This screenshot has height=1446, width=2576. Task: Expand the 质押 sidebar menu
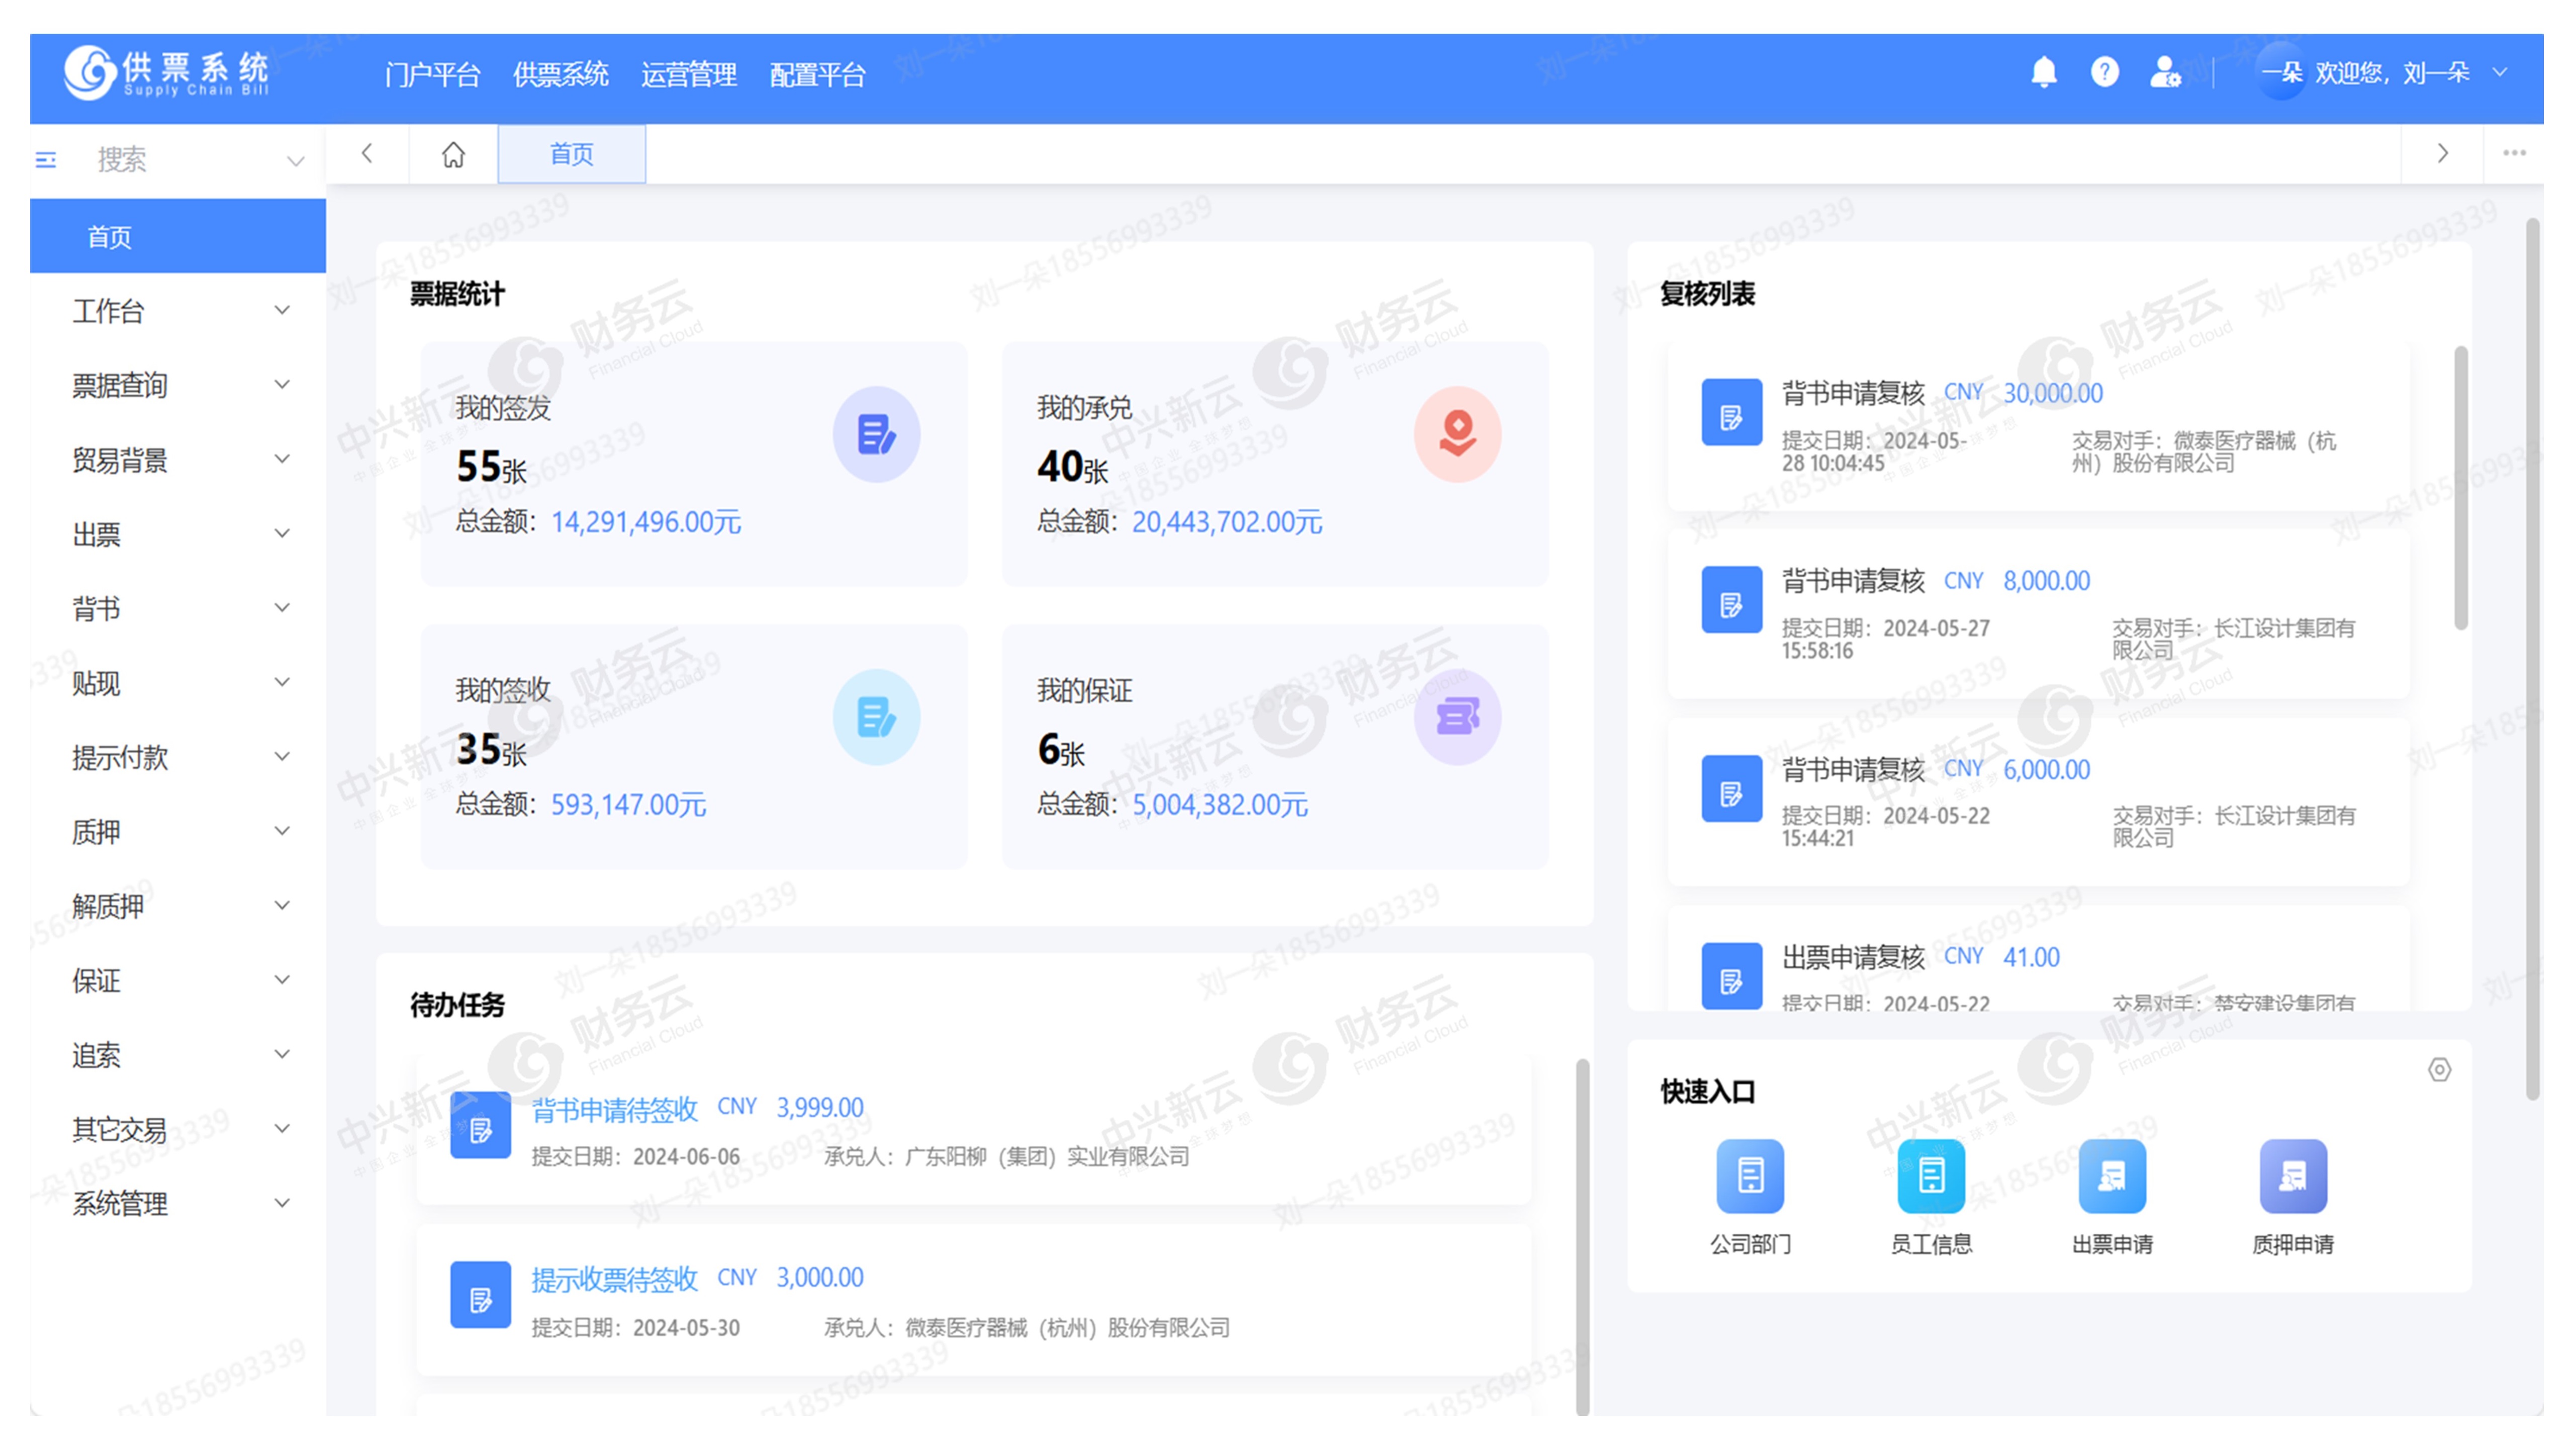[178, 831]
